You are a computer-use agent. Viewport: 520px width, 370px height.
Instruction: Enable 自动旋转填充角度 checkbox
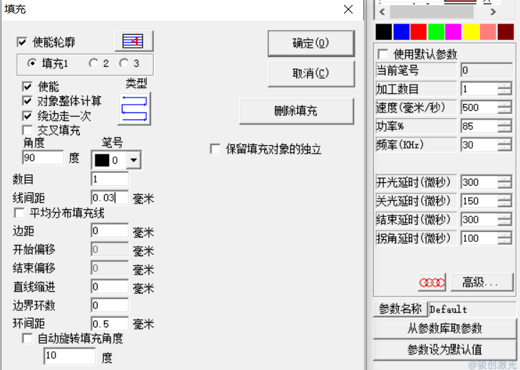tap(28, 338)
